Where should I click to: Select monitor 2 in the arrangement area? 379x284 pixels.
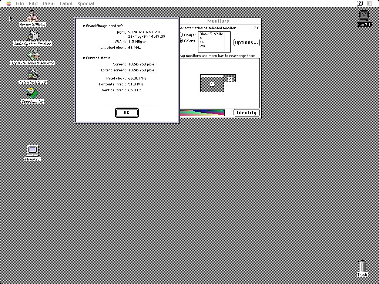click(x=229, y=79)
